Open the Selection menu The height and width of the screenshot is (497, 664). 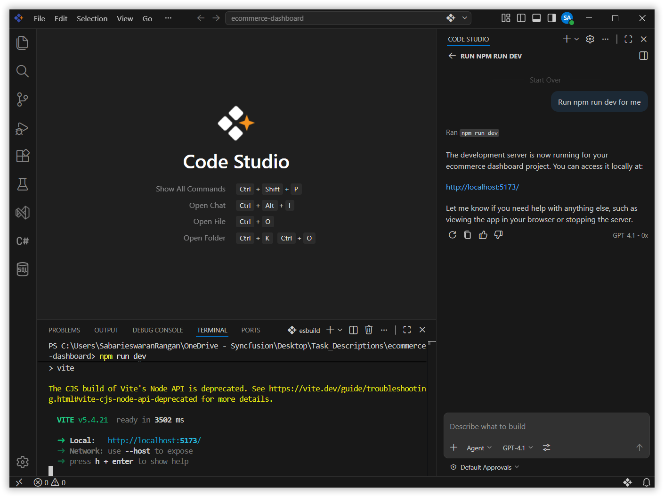92,18
